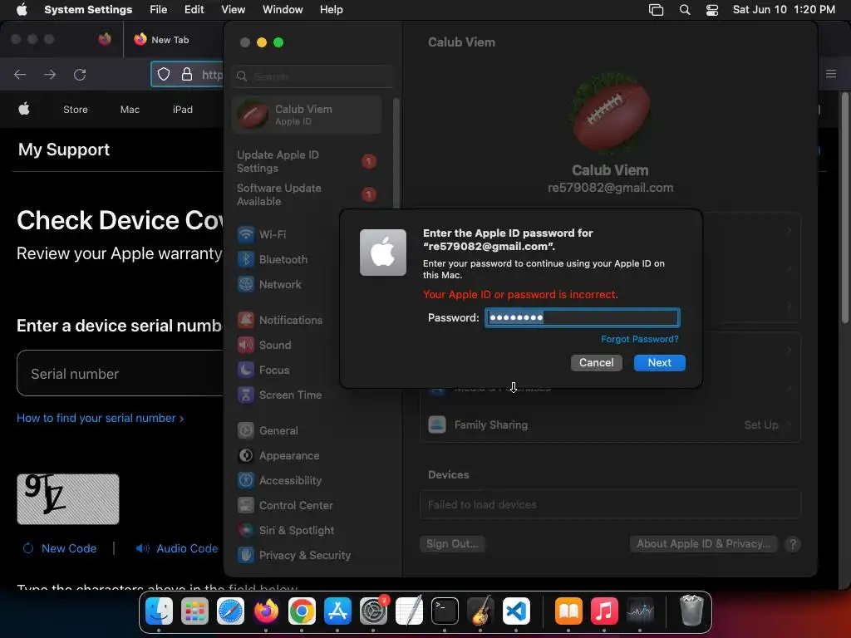Open the Edit menu
851x638 pixels.
pyautogui.click(x=194, y=10)
